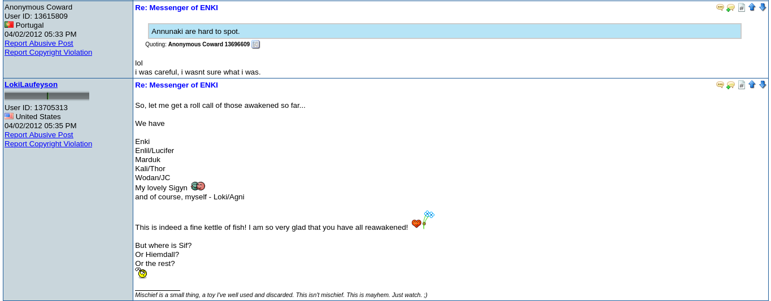Viewport: 771px width, 301px height.
Task: Report Abusive Post for LokiLaufeyson
Action: [x=39, y=135]
